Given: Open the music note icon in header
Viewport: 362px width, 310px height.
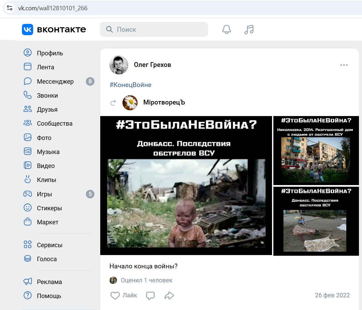Looking at the screenshot, I should pyautogui.click(x=249, y=30).
